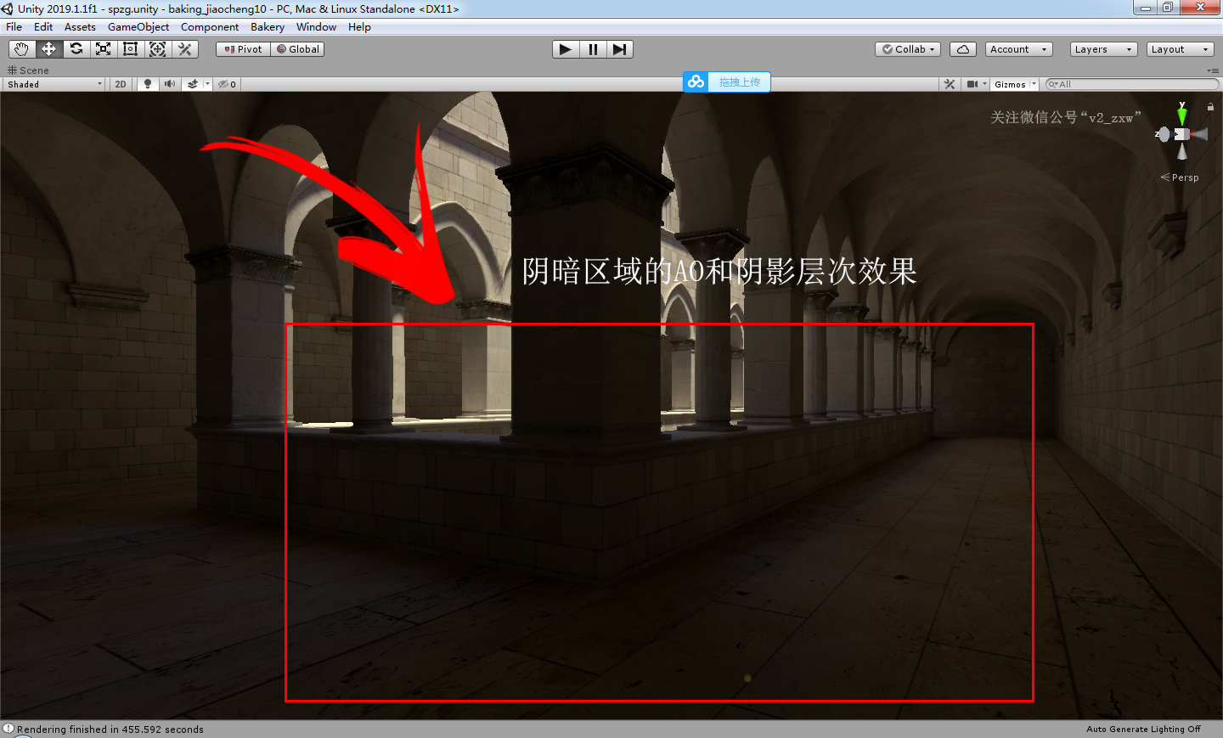Open the Layout dropdown
This screenshot has height=738, width=1223.
pos(1180,49)
